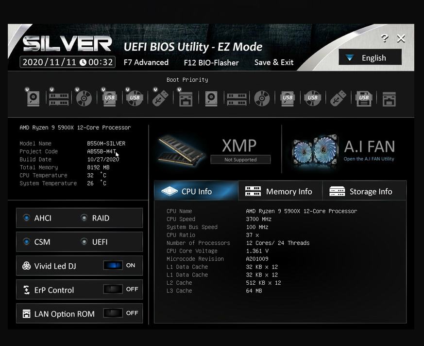This screenshot has width=424, height=346.
Task: Click the ErP Control icon
Action: tap(26, 290)
